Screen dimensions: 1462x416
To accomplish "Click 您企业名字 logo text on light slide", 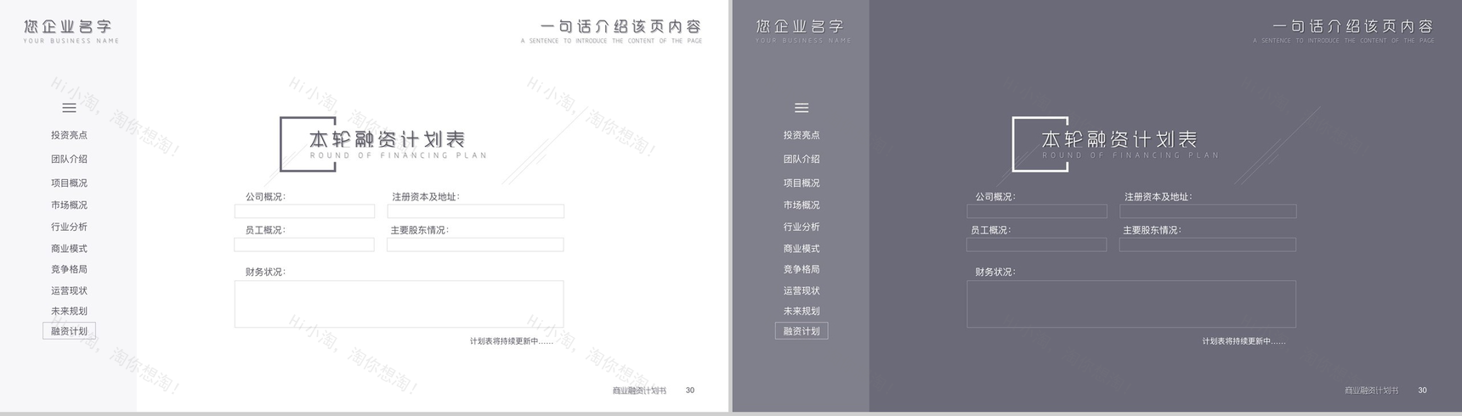I will click(x=68, y=27).
